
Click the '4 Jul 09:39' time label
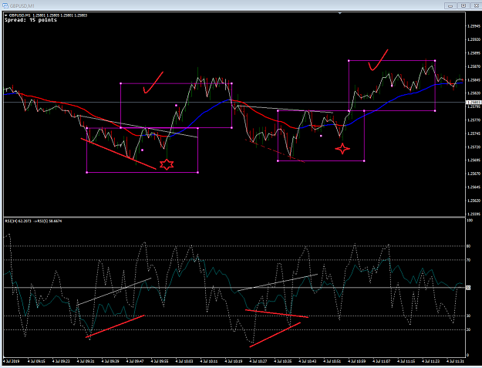point(110,361)
